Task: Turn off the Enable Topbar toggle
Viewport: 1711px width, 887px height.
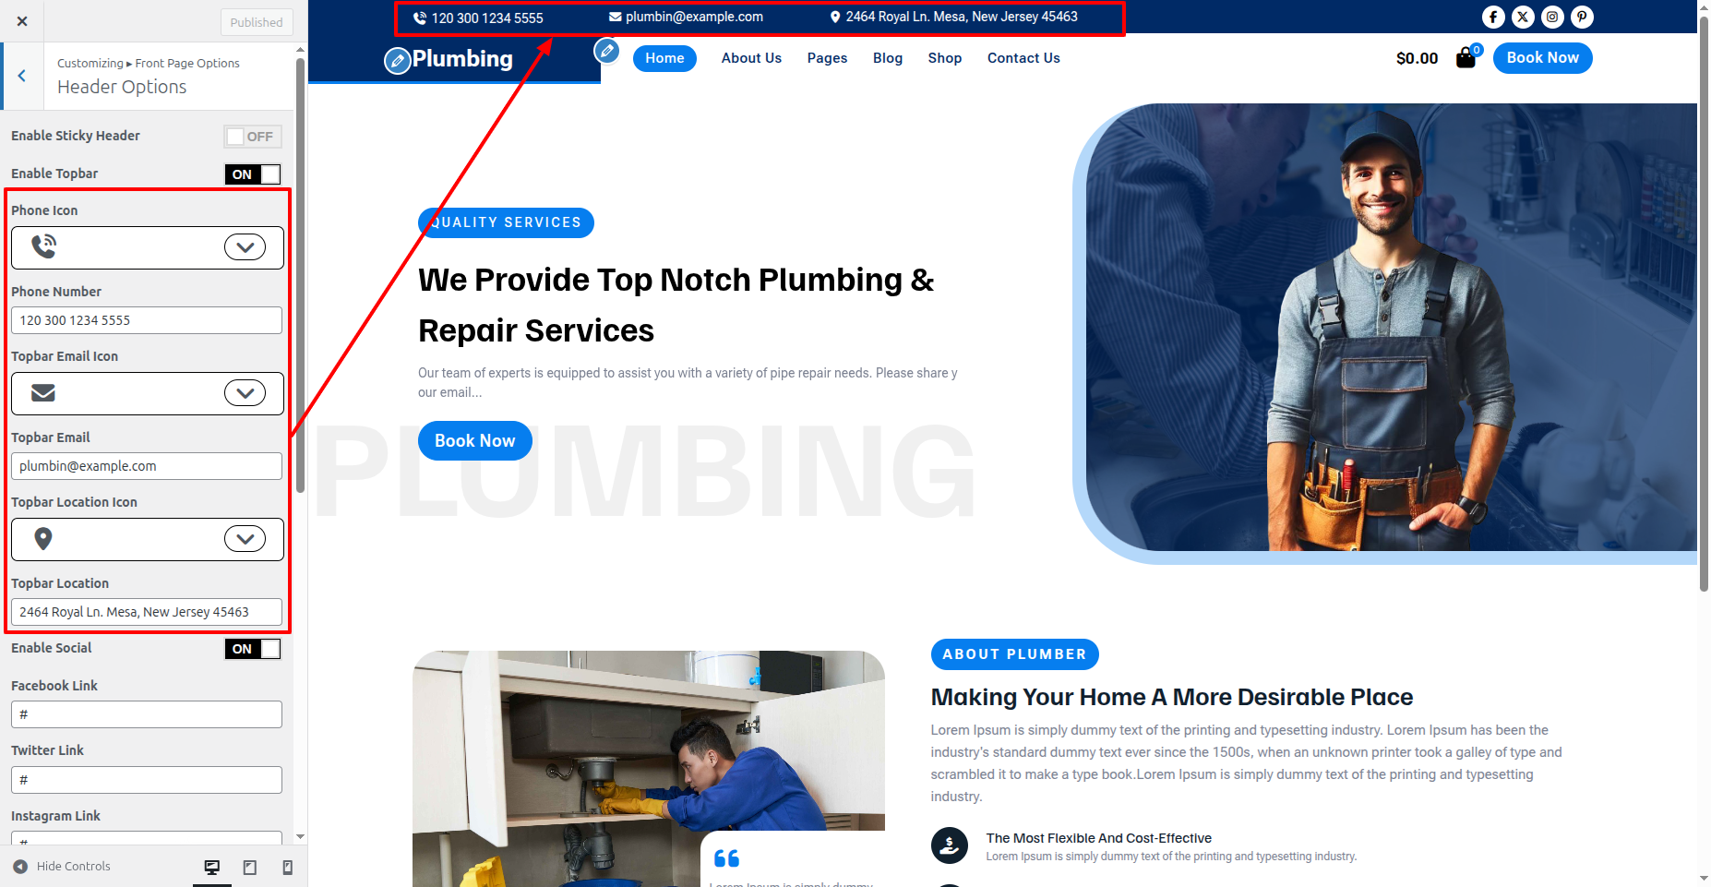Action: (x=252, y=174)
